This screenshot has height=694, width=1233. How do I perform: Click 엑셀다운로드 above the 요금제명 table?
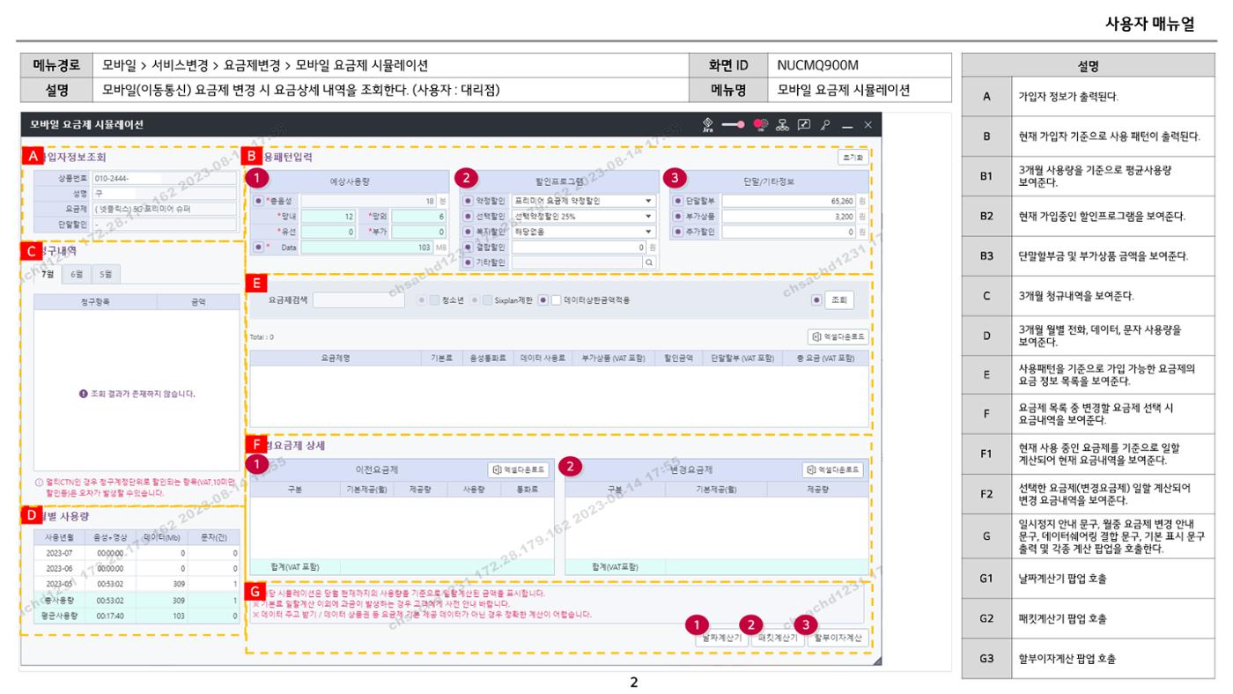pyautogui.click(x=838, y=336)
